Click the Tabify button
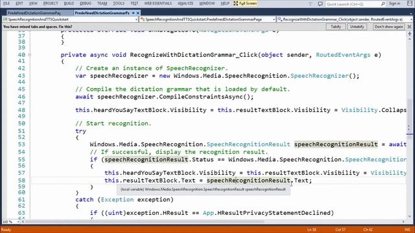Viewport: 415px width, 233px height. [335, 27]
